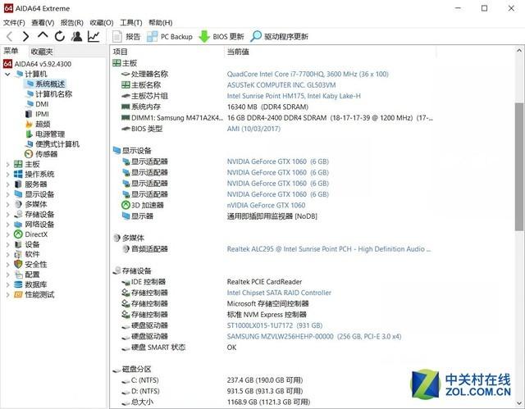Open the QuadCore Intel Core i7-7700HQ link
The height and width of the screenshot is (409, 525).
(x=308, y=74)
